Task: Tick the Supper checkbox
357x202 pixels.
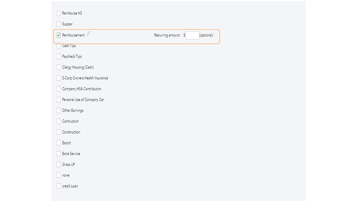Action: click(x=59, y=24)
